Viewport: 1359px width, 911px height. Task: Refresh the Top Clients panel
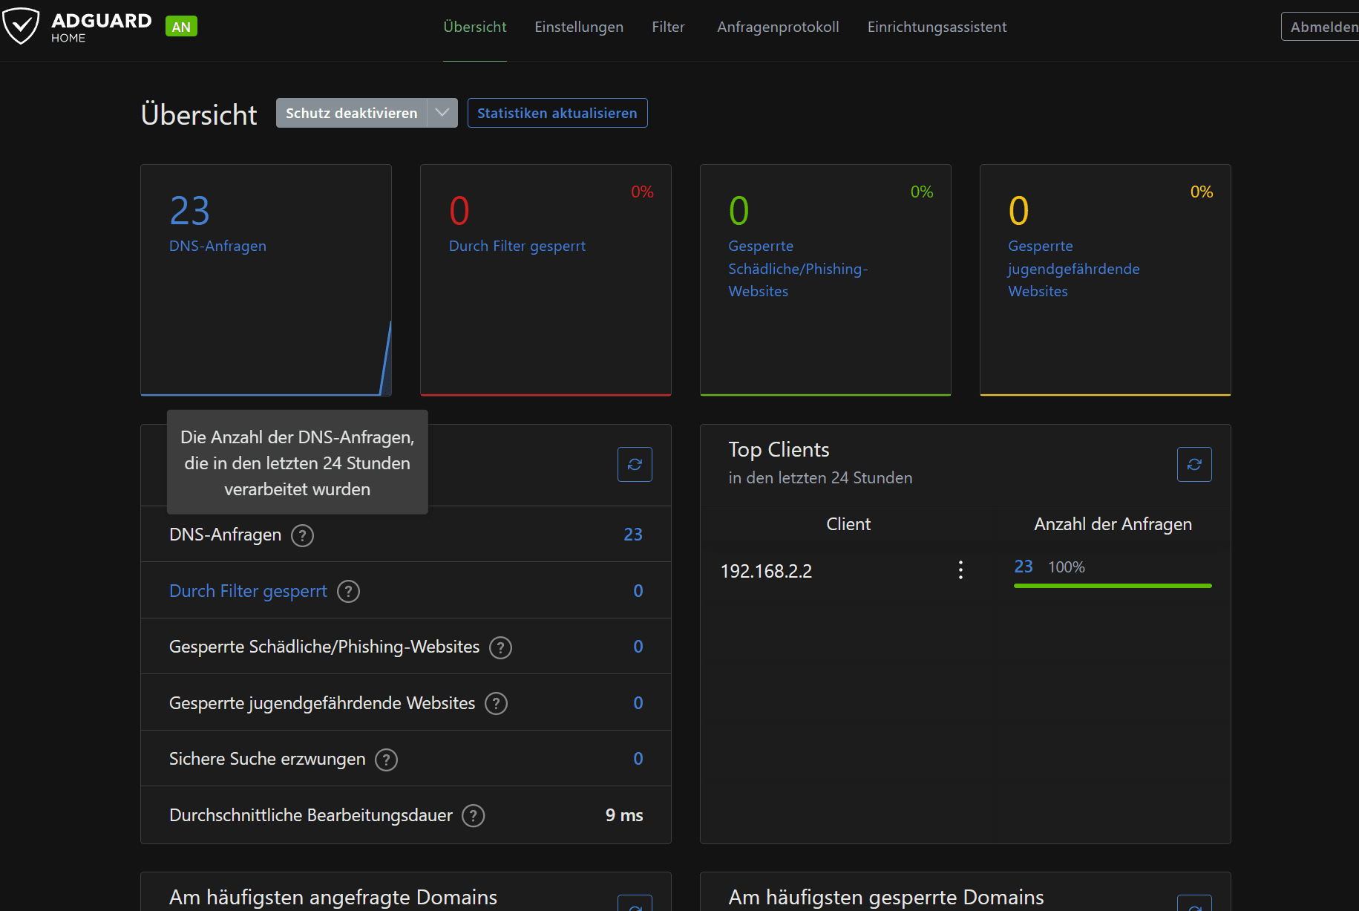(1194, 464)
